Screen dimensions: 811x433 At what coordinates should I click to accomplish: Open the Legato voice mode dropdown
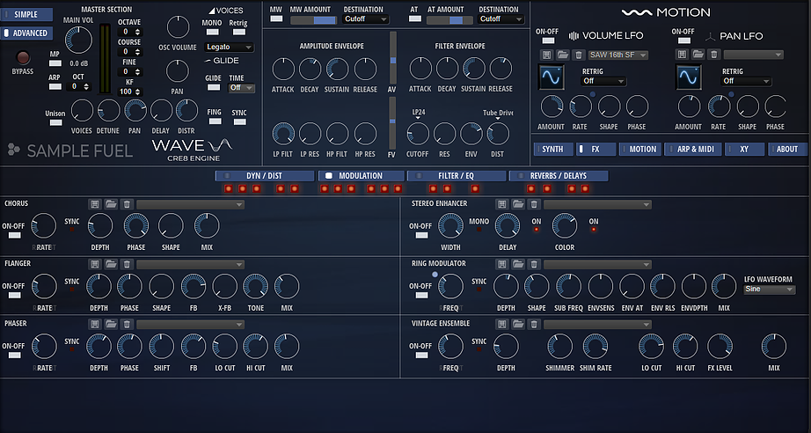point(229,47)
